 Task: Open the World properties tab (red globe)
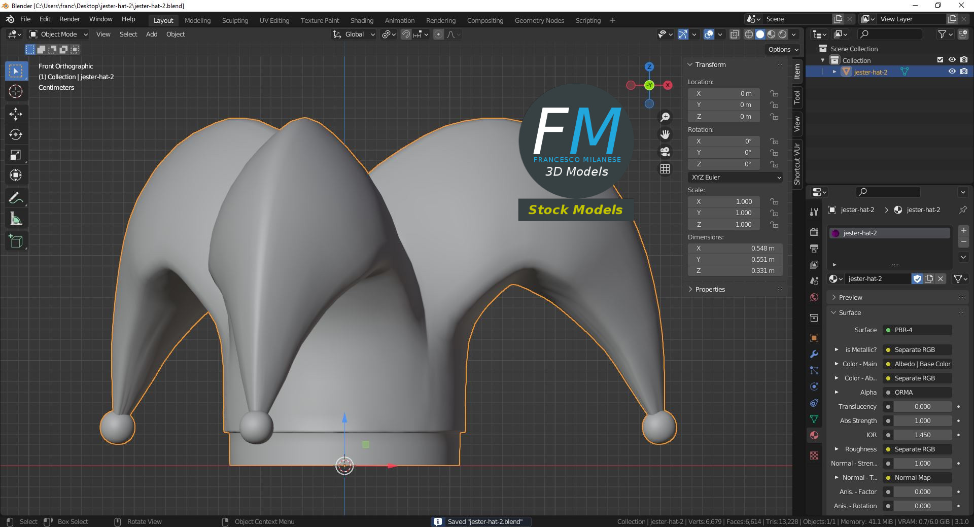tap(814, 297)
